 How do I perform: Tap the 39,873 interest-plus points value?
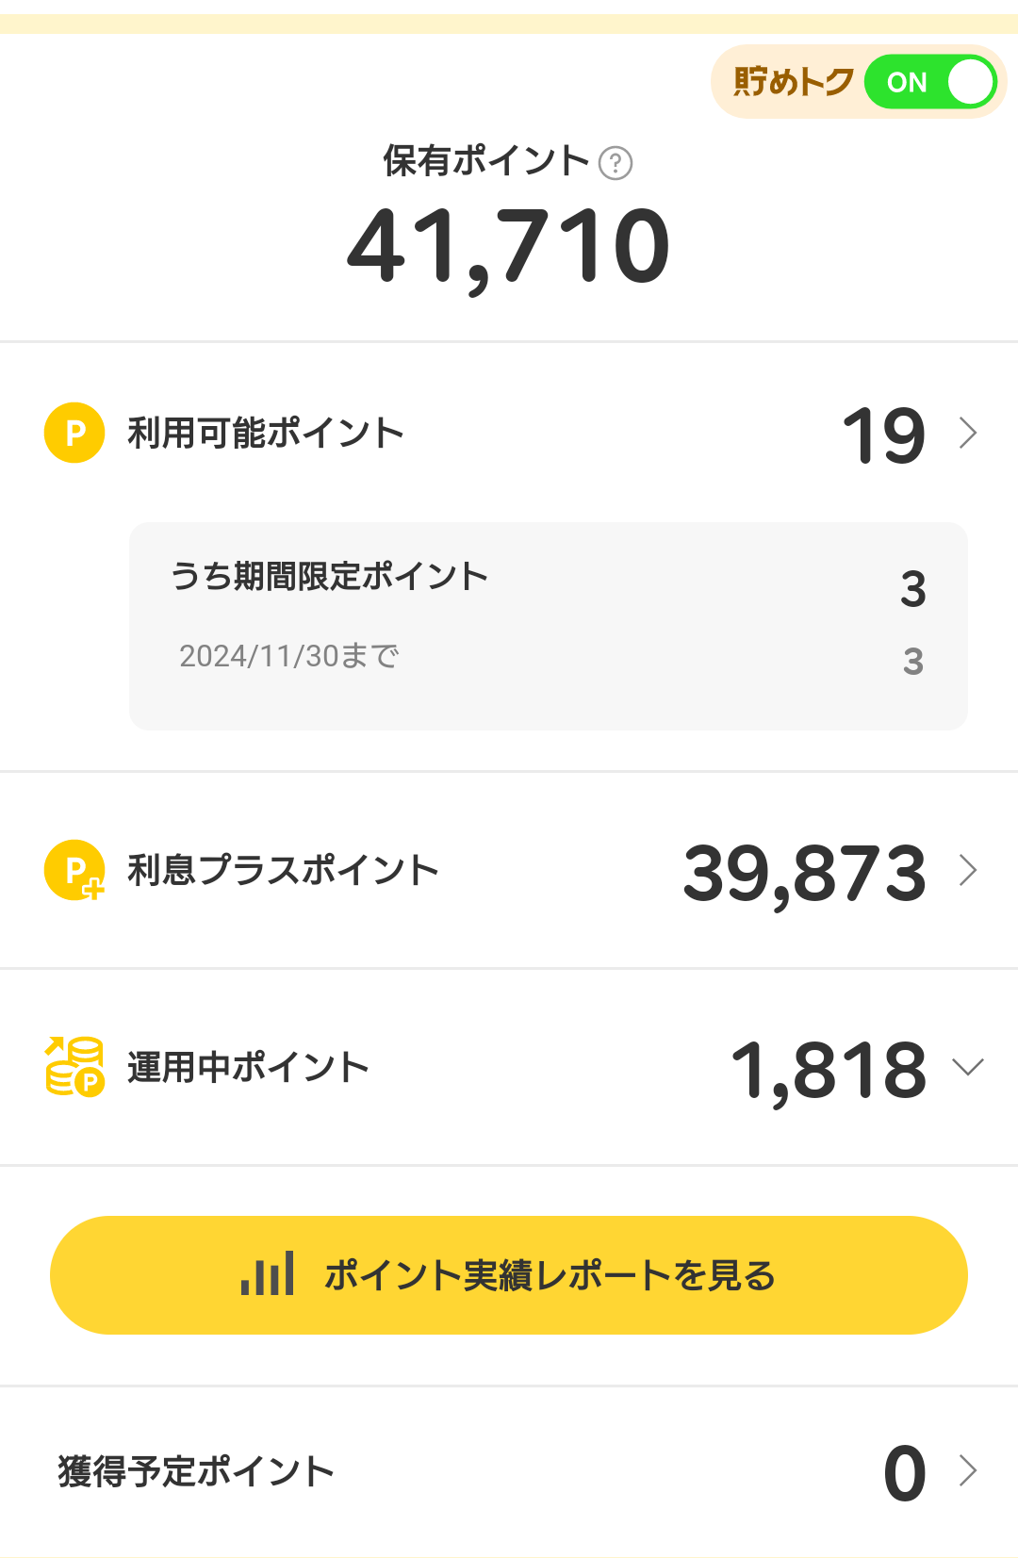click(804, 873)
